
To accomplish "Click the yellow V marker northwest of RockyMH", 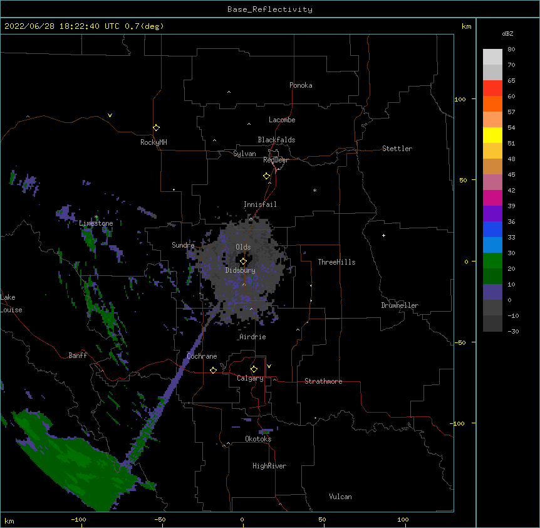I will (x=110, y=115).
